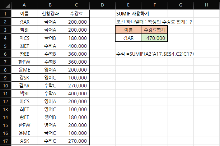The width and height of the screenshot is (220, 146).
Task: Click the 수식 =SUMIF formula text cell
Action: point(155,54)
